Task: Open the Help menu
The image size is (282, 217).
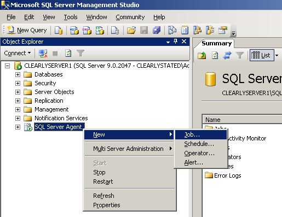Action: point(159,17)
